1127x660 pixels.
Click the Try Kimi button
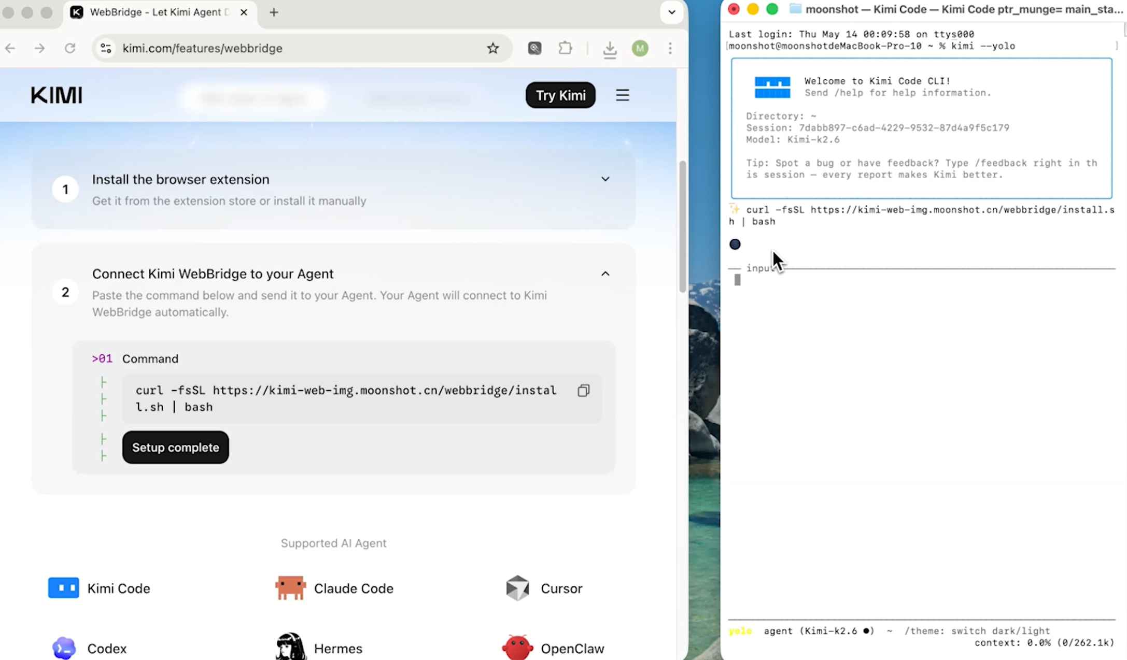560,95
